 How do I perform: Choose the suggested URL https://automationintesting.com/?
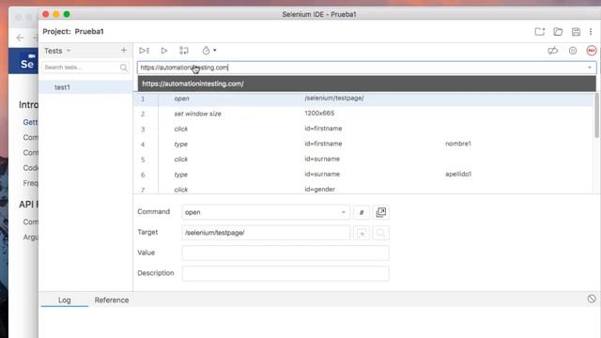367,84
